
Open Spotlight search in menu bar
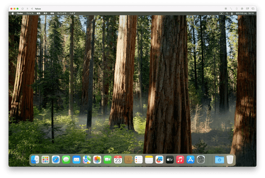[227, 13]
